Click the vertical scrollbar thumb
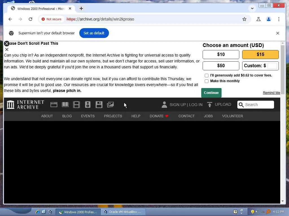The width and height of the screenshot is (289, 216). (283, 70)
